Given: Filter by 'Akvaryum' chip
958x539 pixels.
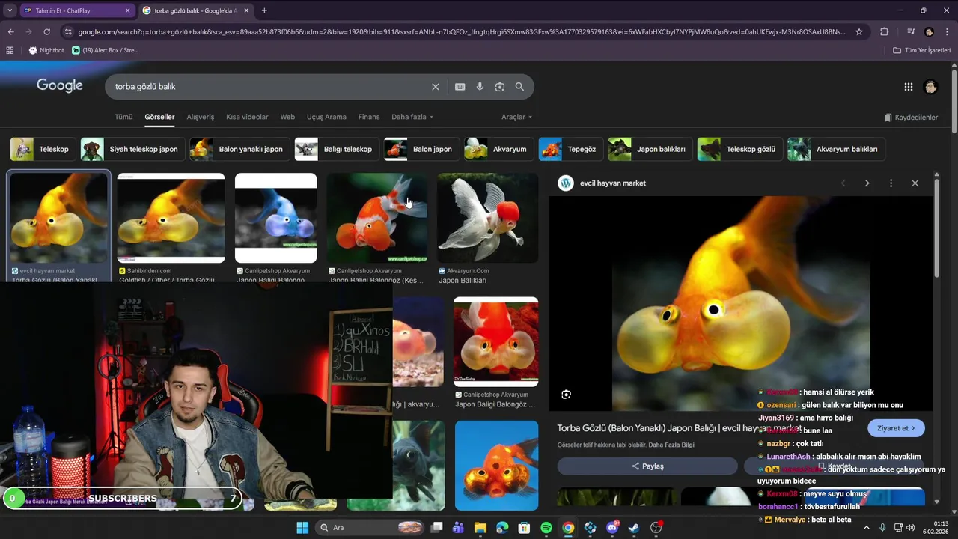Looking at the screenshot, I should coord(498,149).
